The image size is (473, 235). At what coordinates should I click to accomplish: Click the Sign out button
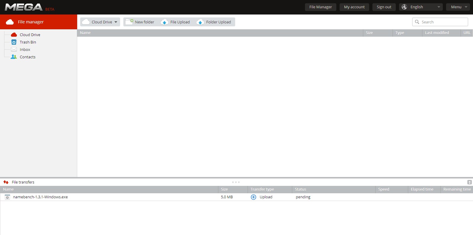[x=384, y=7]
